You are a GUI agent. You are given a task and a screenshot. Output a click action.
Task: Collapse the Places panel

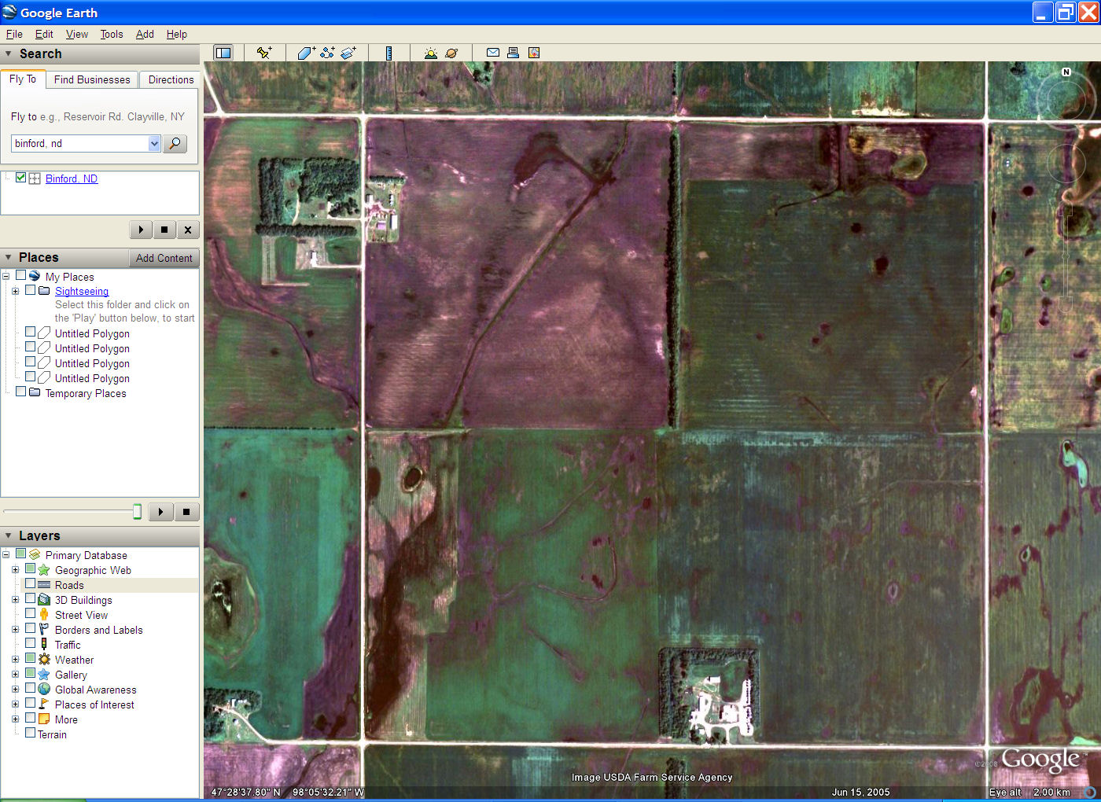tap(9, 258)
